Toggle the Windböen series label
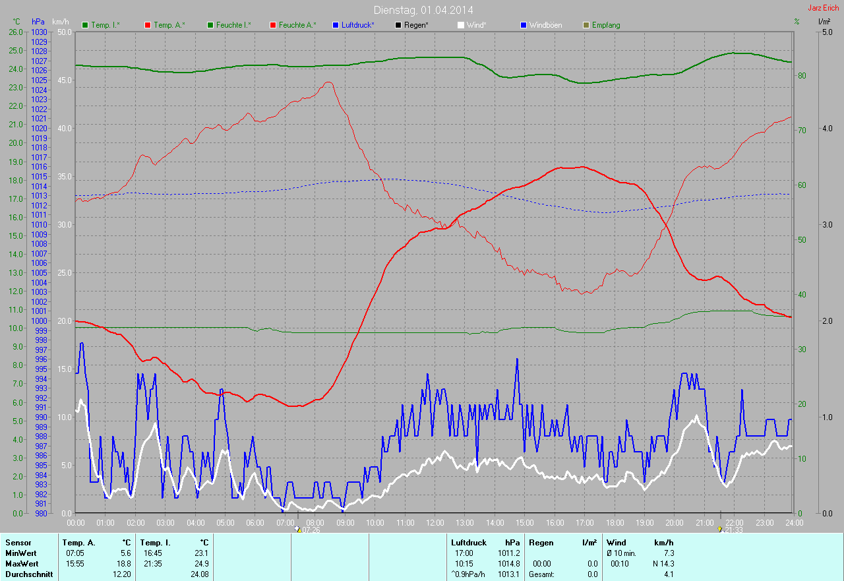844x581 pixels. click(545, 25)
